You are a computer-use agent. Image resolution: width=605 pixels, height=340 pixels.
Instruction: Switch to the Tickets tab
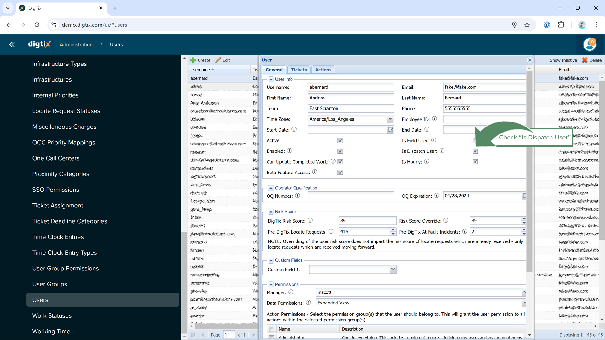tap(299, 70)
